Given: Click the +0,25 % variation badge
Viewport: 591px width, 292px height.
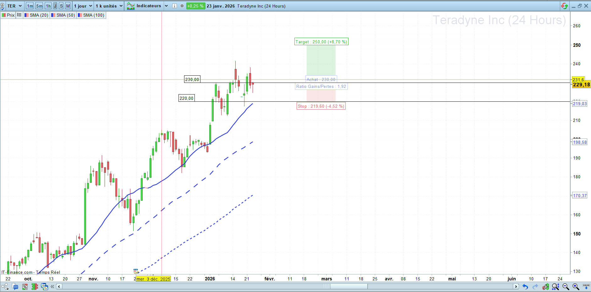Looking at the screenshot, I should tap(195, 6).
